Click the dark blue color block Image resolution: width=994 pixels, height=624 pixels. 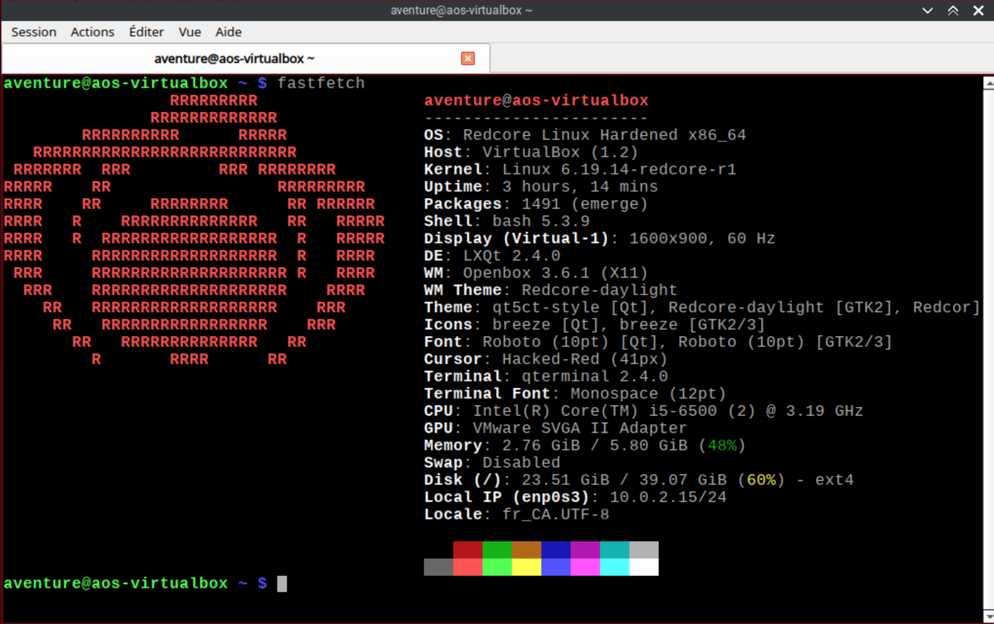point(555,550)
